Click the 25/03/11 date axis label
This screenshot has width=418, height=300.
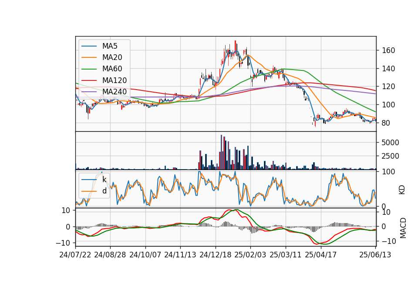[x=286, y=255]
